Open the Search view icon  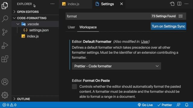[x=5, y=19]
